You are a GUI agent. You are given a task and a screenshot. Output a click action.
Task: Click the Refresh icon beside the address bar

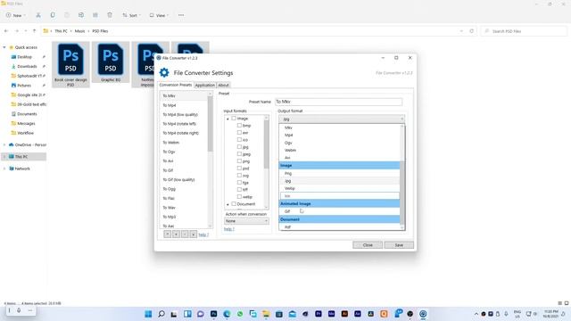coord(472,31)
